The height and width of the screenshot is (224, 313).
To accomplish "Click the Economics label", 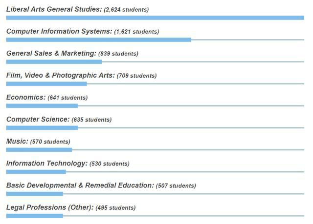I will [26, 98].
